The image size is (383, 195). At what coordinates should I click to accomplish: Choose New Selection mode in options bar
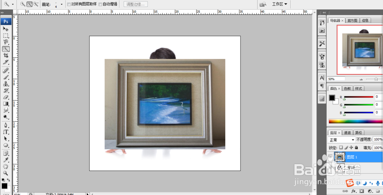[x=23, y=4]
